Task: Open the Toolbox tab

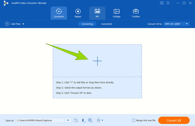Action: [x=136, y=13]
